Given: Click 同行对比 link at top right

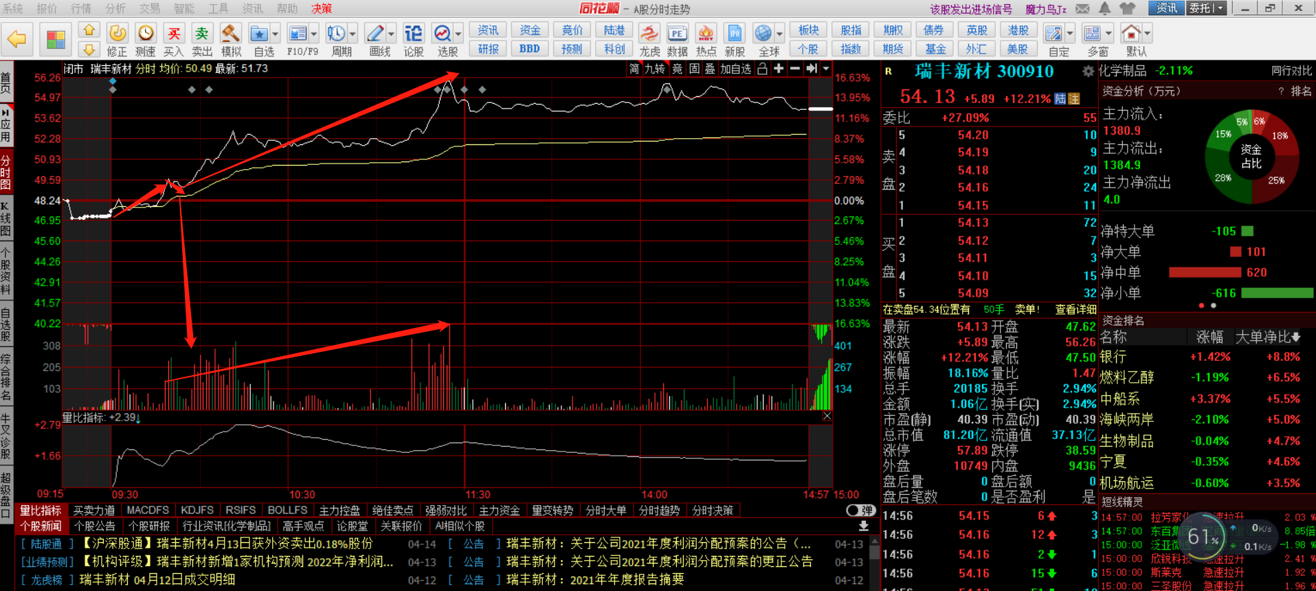Looking at the screenshot, I should click(1291, 71).
